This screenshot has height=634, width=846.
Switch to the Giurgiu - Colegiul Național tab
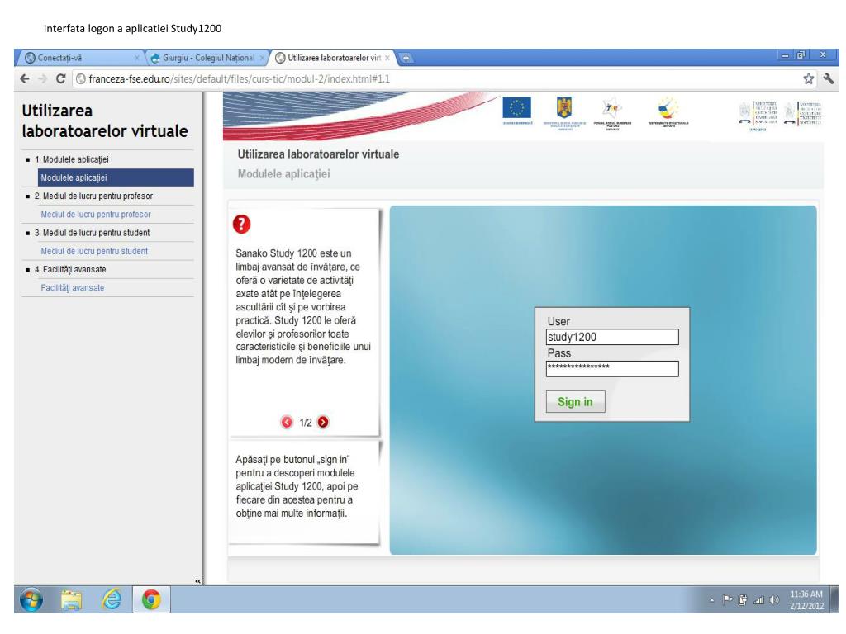(x=207, y=58)
